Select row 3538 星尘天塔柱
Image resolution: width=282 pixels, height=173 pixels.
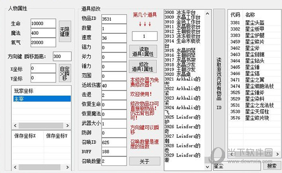pyautogui.click(x=254, y=112)
